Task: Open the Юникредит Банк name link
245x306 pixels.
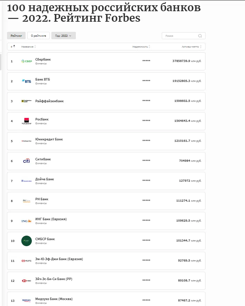Action: pyautogui.click(x=49, y=139)
